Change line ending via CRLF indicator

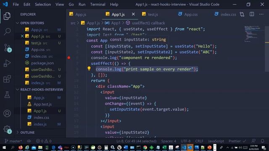(199, 141)
